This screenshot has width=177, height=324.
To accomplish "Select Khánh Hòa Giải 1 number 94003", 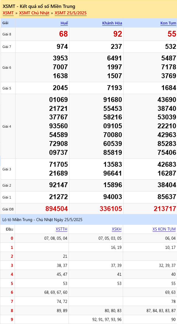I will click(113, 197).
